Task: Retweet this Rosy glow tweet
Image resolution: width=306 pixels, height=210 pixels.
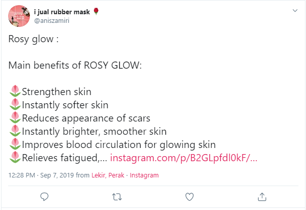Action: tap(117, 196)
